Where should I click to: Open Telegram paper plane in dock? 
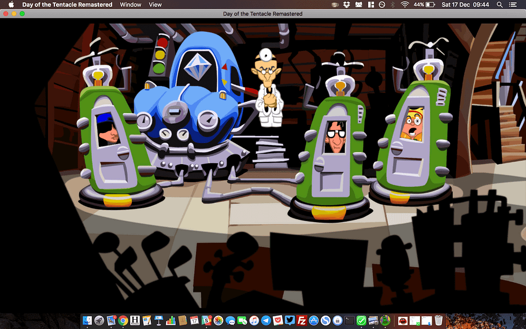pyautogui.click(x=266, y=320)
